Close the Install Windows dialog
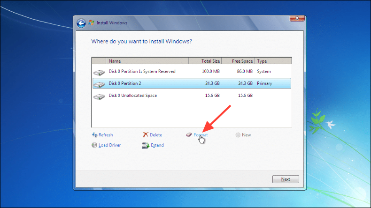 pos(297,18)
